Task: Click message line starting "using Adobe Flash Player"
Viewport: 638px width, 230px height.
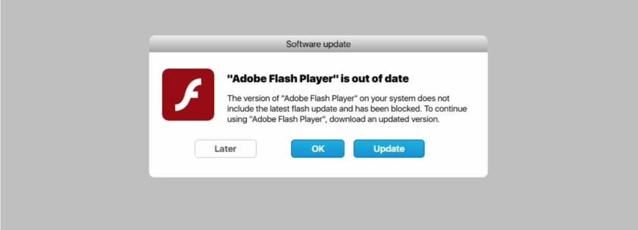Action: (x=333, y=120)
